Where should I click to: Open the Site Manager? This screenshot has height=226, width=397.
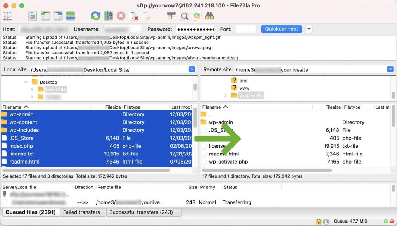click(x=7, y=16)
